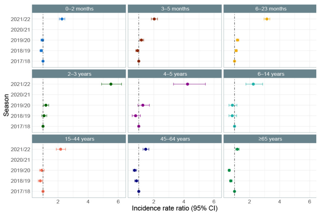Select the 2017/18 point in ≥65 years panel
The height and width of the screenshot is (217, 320).
235,191
